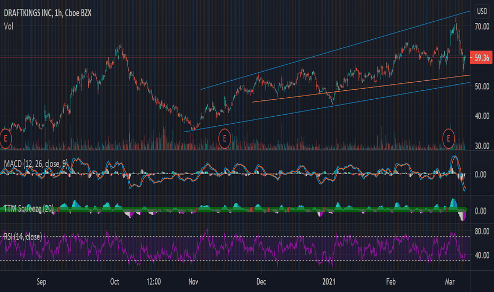Click the 12:00 label on time axis
The height and width of the screenshot is (292, 494).
point(154,281)
